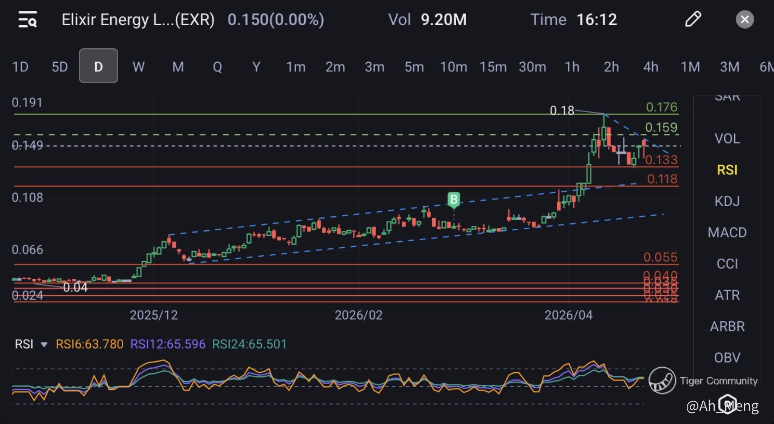Select the 1D timeframe tab
774x424 pixels.
(x=20, y=67)
